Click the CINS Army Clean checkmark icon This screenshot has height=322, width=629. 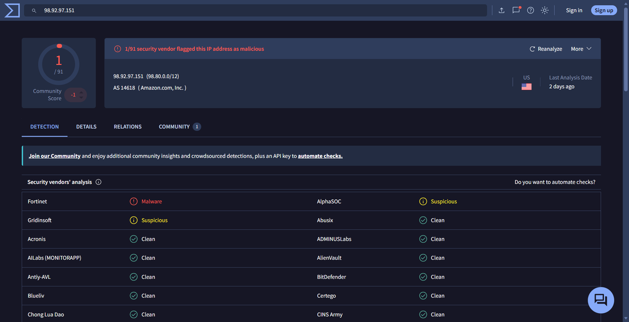pyautogui.click(x=423, y=315)
